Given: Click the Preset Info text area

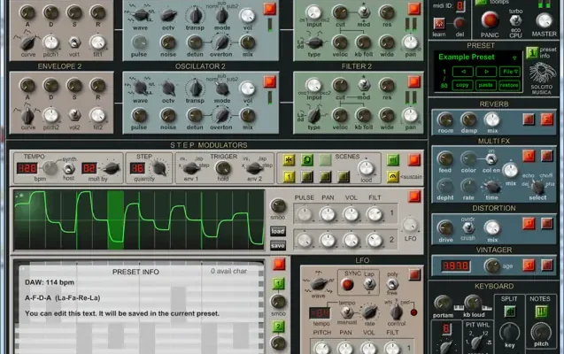Looking at the screenshot, I should (133, 301).
